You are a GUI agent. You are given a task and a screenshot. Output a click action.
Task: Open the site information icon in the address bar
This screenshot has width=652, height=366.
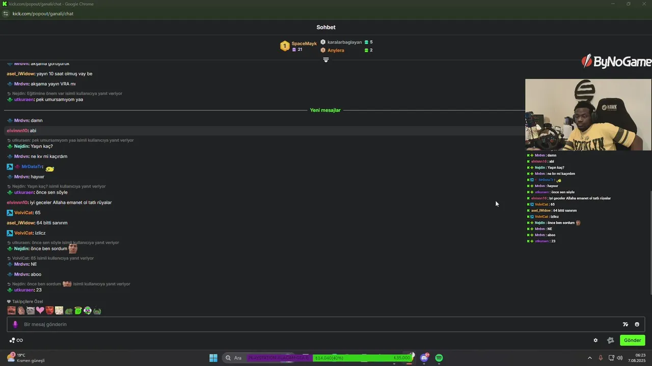click(6, 14)
